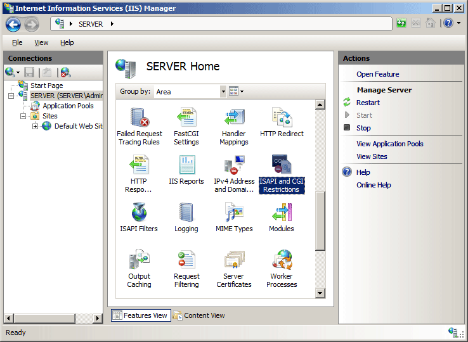The height and width of the screenshot is (342, 468).
Task: Open Failed Request Tracing Rules feature
Action: [140, 127]
